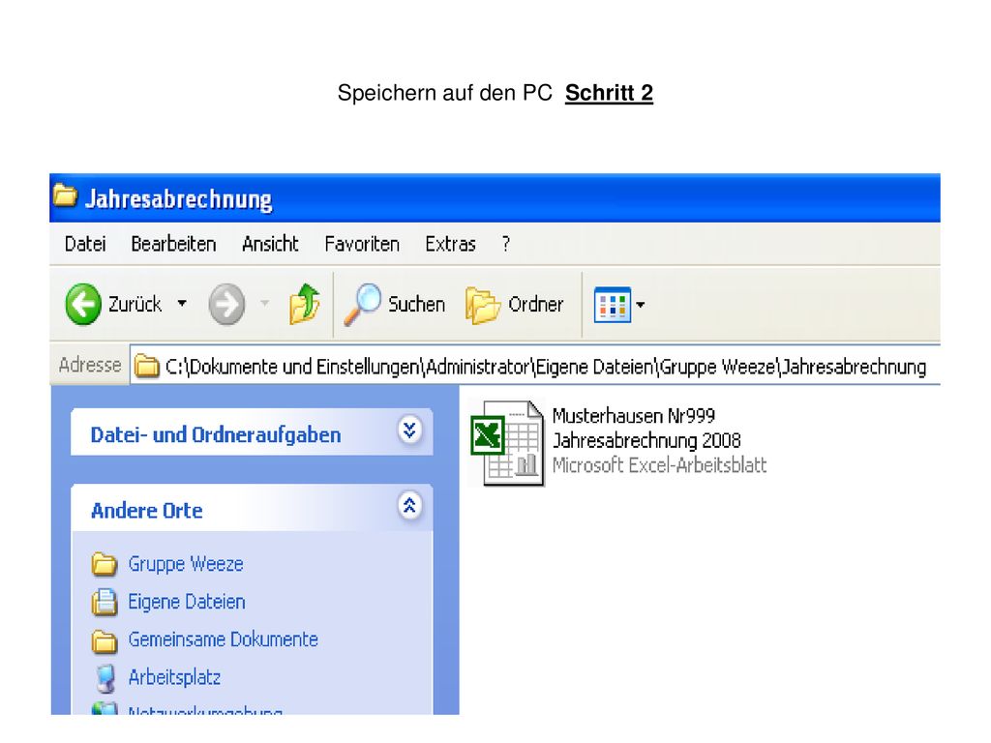Click the Andere Orte header text
Screen dimensions: 991x743
pyautogui.click(x=147, y=511)
